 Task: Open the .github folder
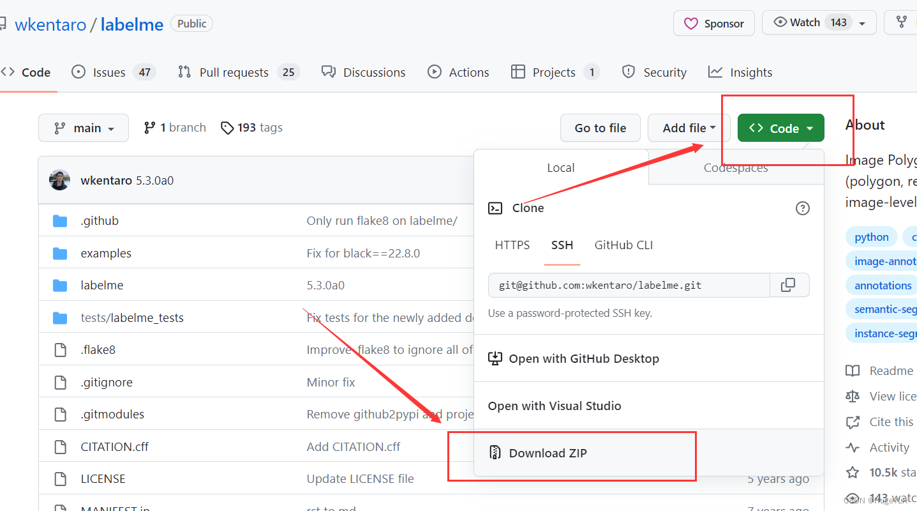click(x=100, y=221)
